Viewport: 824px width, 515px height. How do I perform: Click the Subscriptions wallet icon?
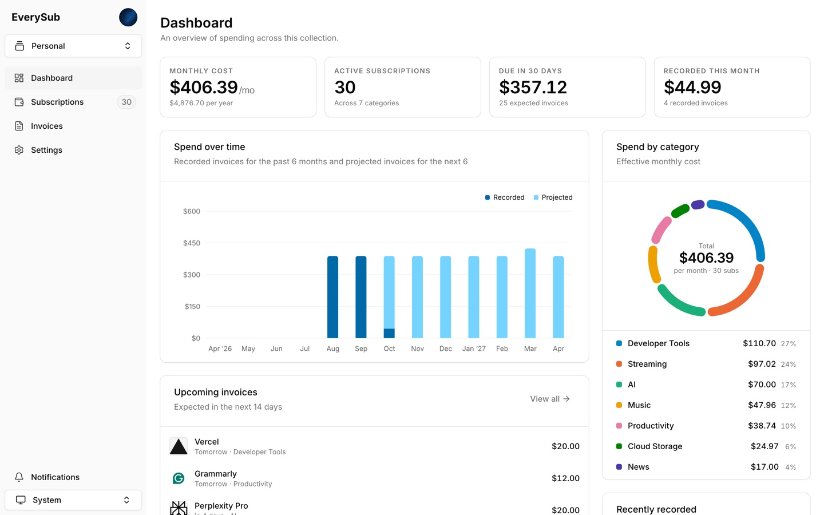[x=19, y=102]
